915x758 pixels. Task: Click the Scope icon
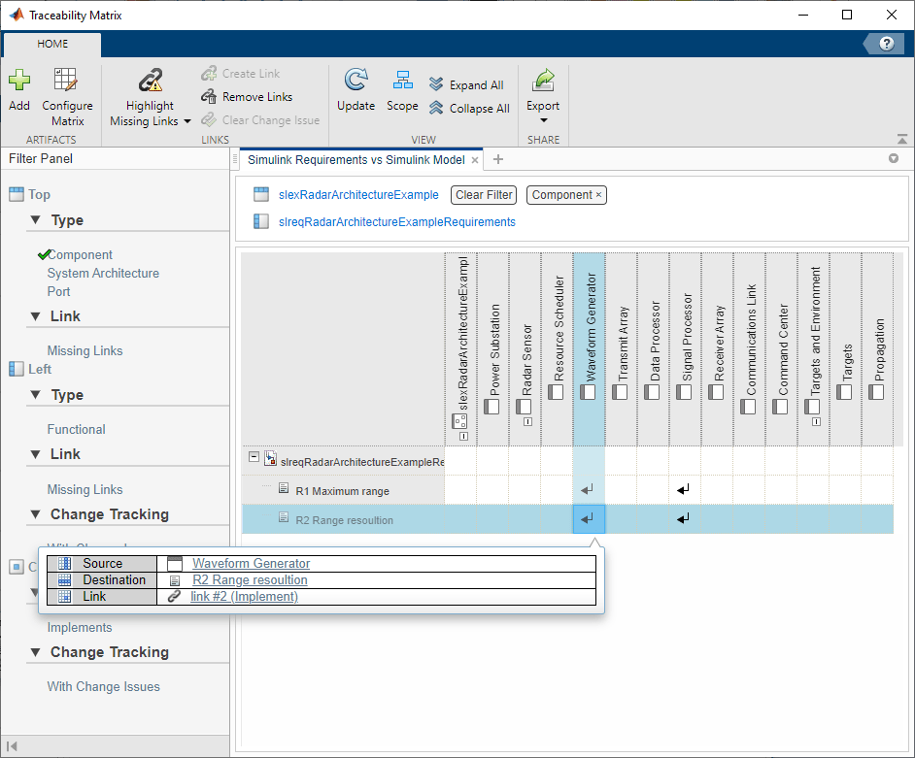pos(403,80)
